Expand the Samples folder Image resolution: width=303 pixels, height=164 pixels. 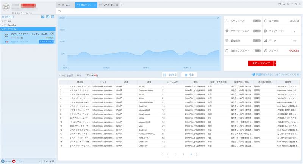(x=2, y=25)
